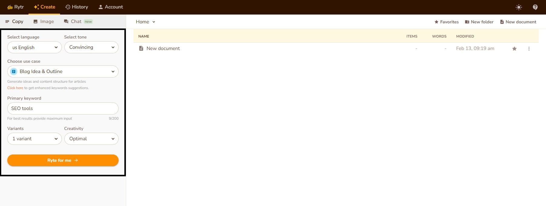This screenshot has width=546, height=206.
Task: Open the 'New document' file row
Action: 336,48
